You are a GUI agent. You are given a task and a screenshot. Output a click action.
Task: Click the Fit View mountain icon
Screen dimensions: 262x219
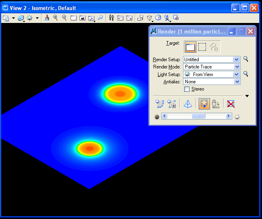82,18
